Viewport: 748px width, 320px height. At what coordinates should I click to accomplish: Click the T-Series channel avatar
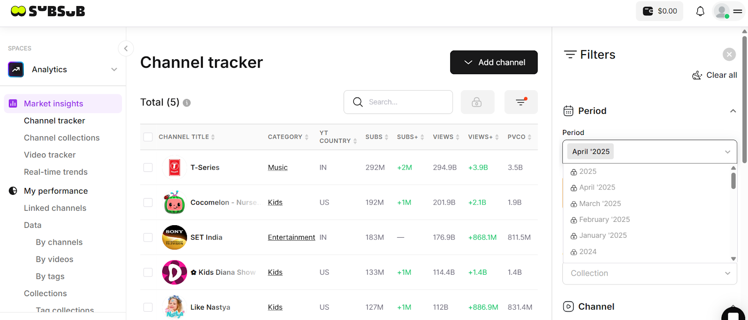174,167
